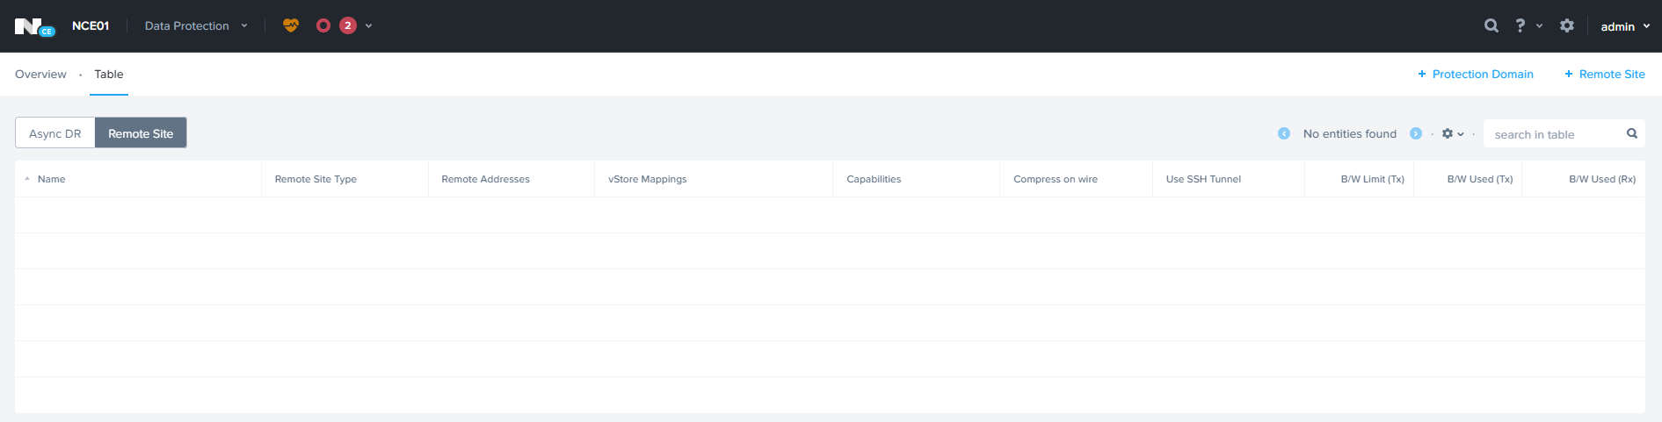The width and height of the screenshot is (1662, 422).
Task: Go to next page of entities
Action: click(1416, 133)
